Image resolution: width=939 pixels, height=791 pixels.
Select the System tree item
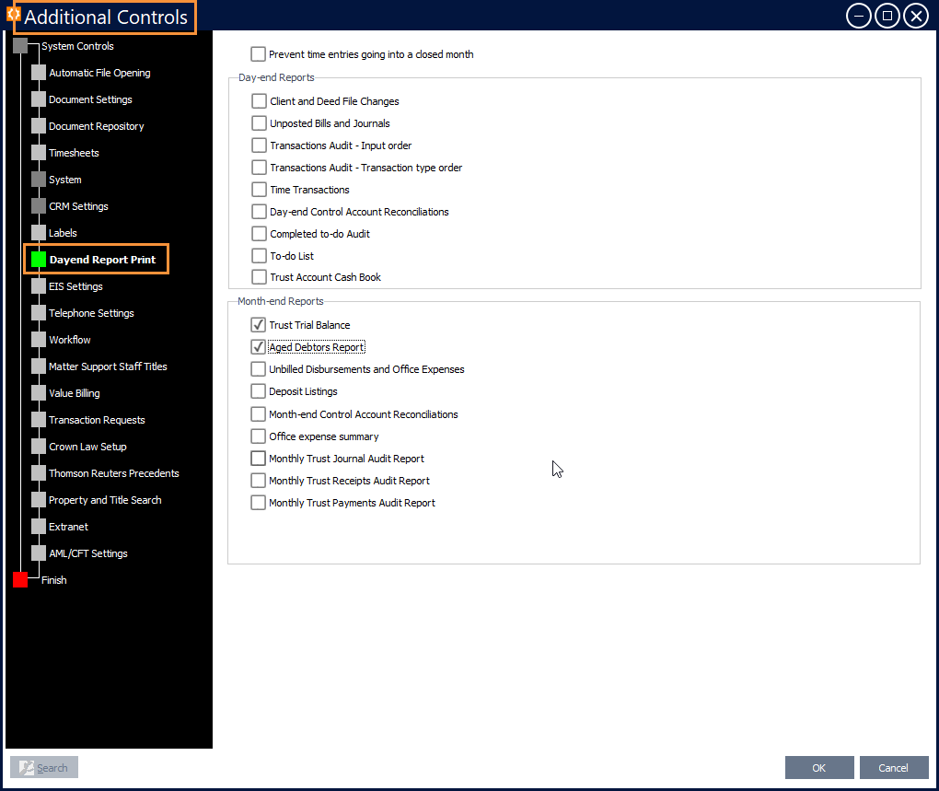[x=65, y=180]
